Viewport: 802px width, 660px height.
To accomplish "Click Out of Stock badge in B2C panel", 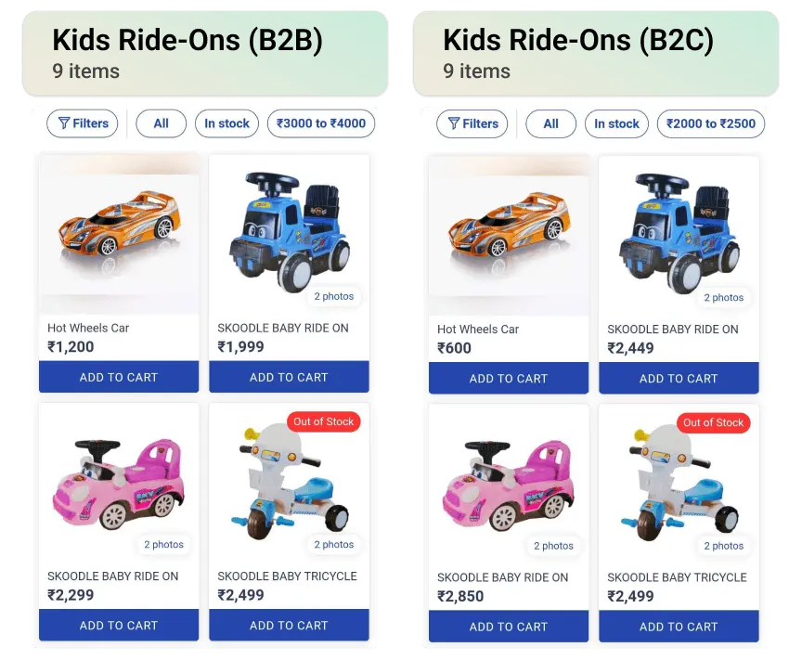I will 713,422.
